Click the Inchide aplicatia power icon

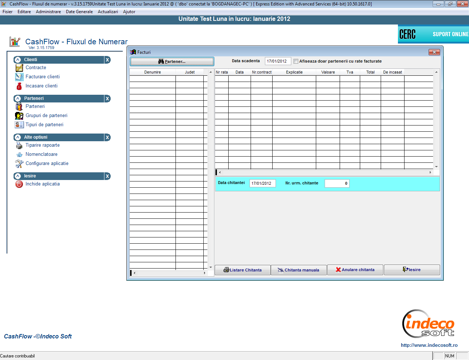click(x=19, y=184)
